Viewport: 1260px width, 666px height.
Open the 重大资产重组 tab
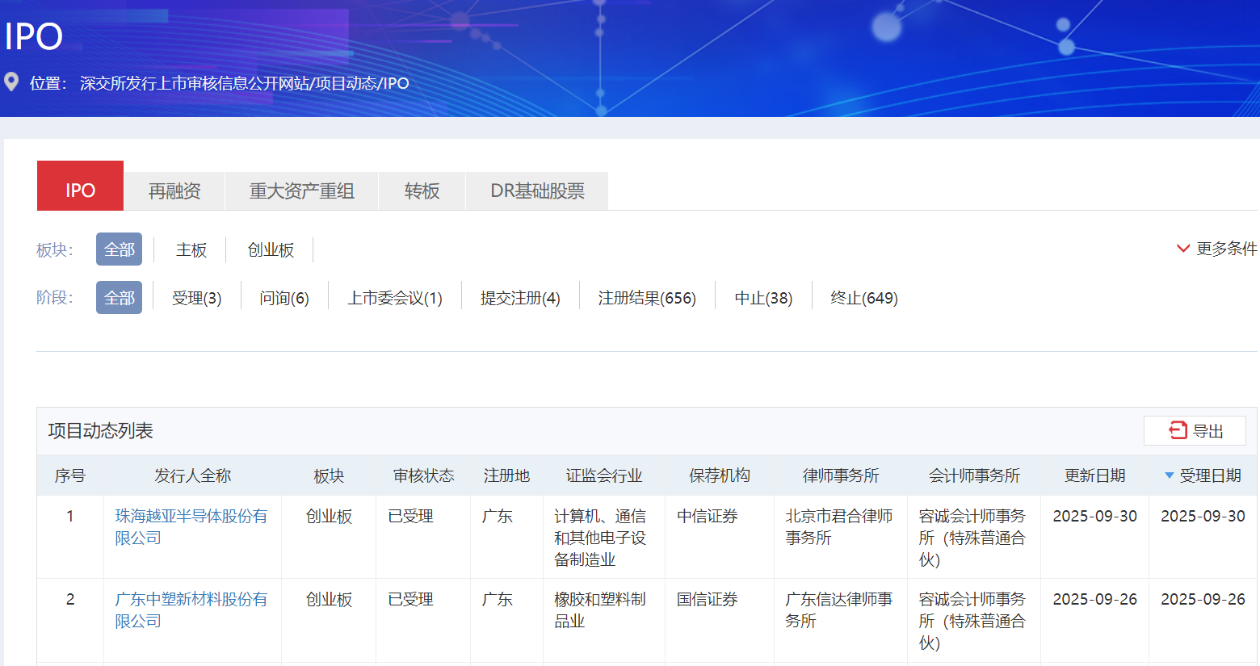(301, 191)
